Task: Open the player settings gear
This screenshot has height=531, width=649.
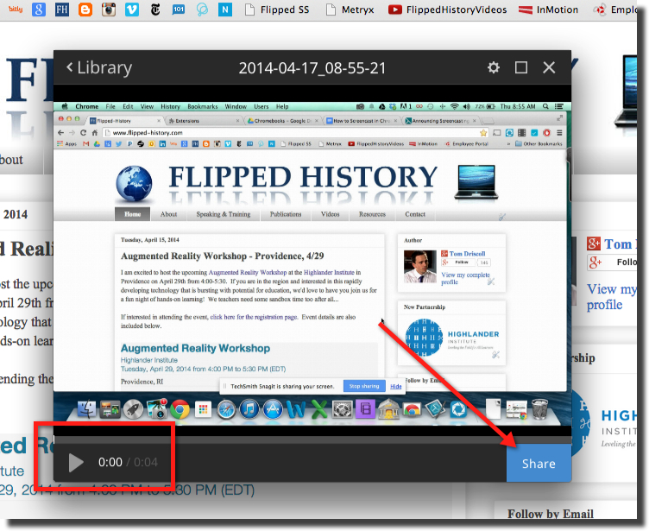Action: coord(494,67)
